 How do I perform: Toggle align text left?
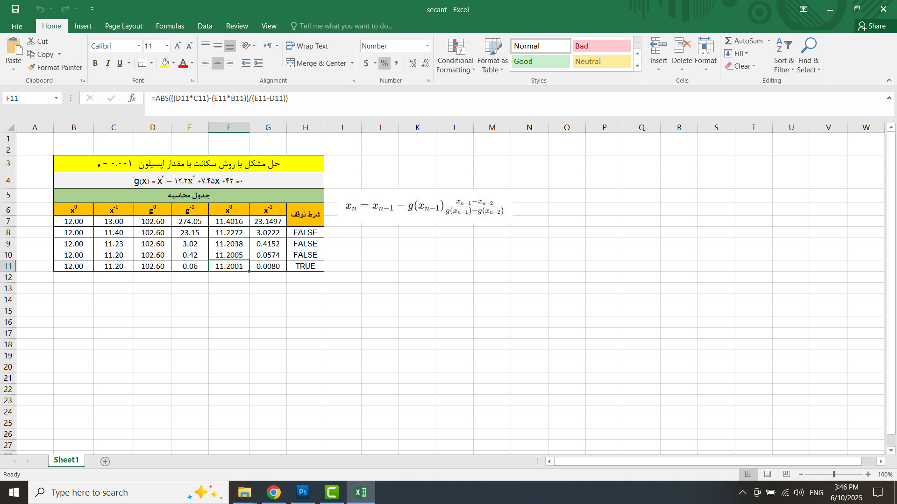[206, 63]
